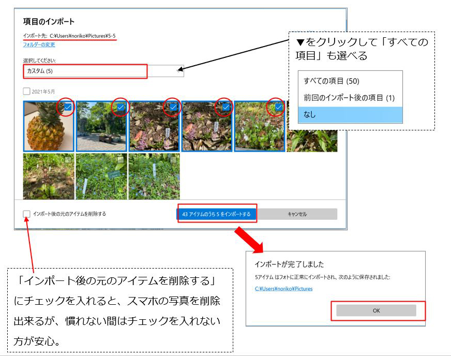
Task: Click the ▼ arrow on the selection combo box
Action: (178, 71)
